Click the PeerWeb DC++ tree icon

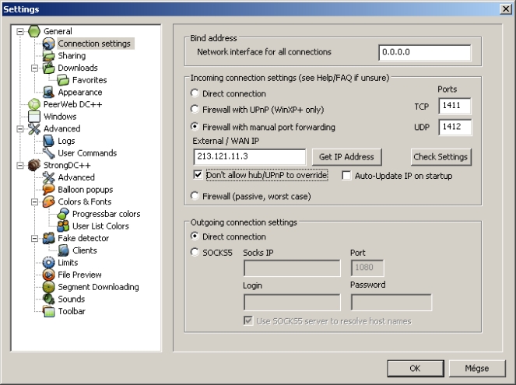(x=33, y=104)
